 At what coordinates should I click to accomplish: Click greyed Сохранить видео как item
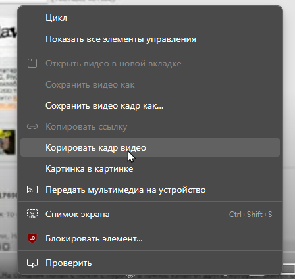(150, 84)
